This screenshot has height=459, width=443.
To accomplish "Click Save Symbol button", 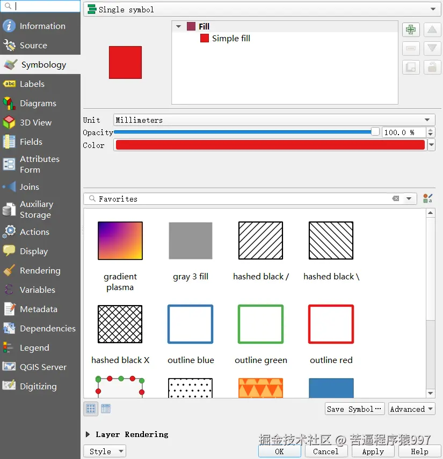I will (x=354, y=409).
